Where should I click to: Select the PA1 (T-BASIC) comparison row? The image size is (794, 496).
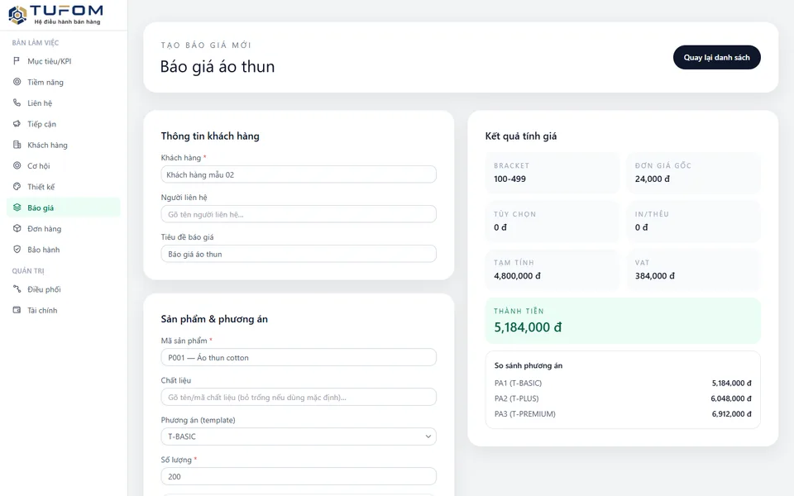pyautogui.click(x=623, y=383)
